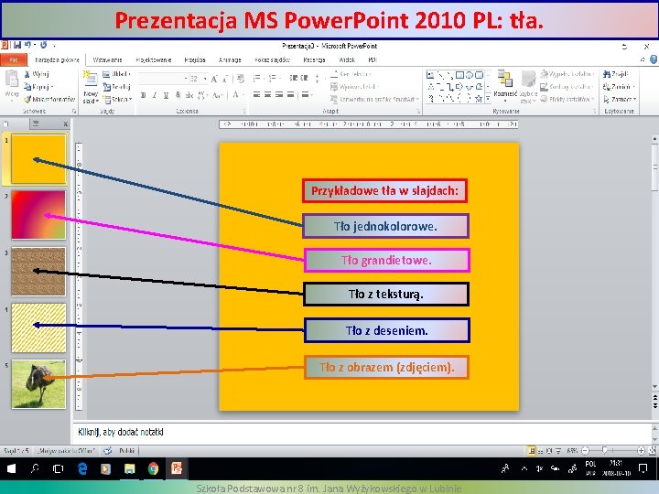Fit slide to window icon
This screenshot has height=494, width=659.
[653, 451]
